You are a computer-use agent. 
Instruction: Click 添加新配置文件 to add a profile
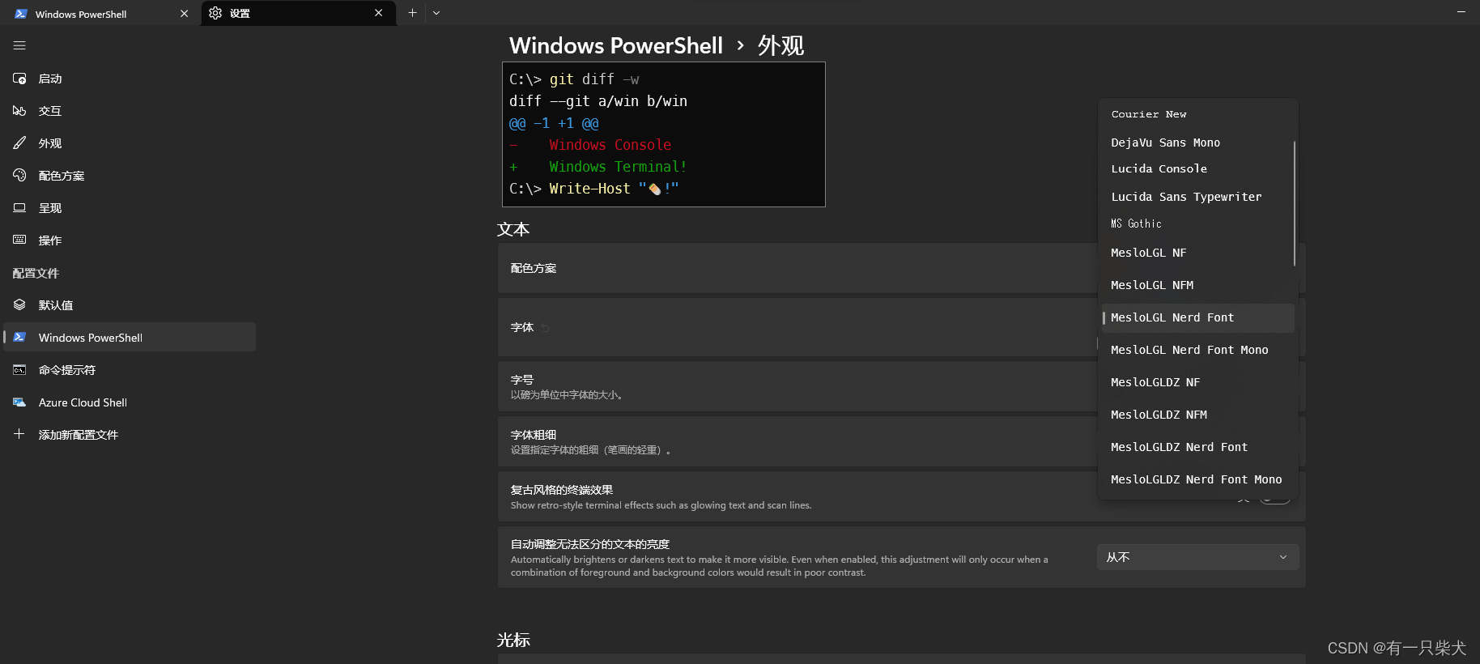[130, 435]
